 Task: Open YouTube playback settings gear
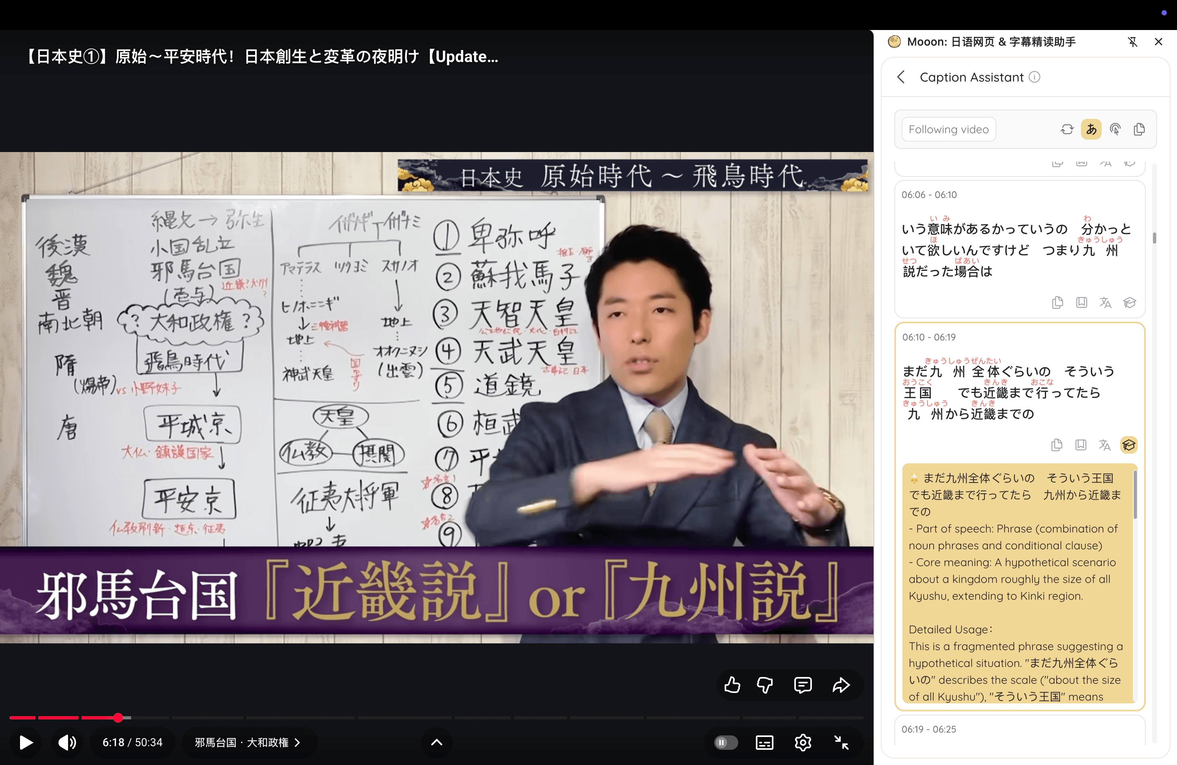tap(803, 742)
